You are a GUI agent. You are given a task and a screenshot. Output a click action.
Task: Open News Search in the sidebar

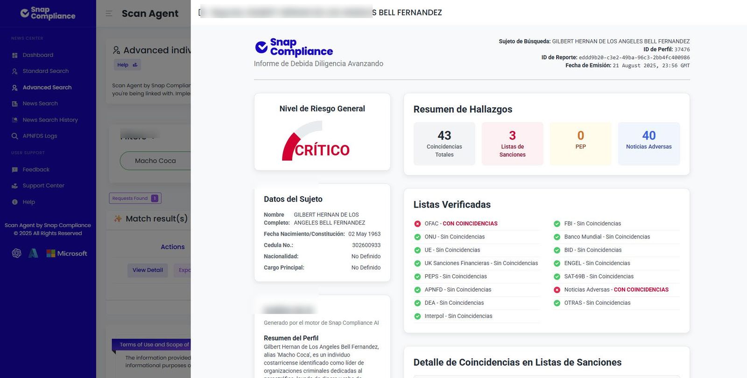(40, 104)
